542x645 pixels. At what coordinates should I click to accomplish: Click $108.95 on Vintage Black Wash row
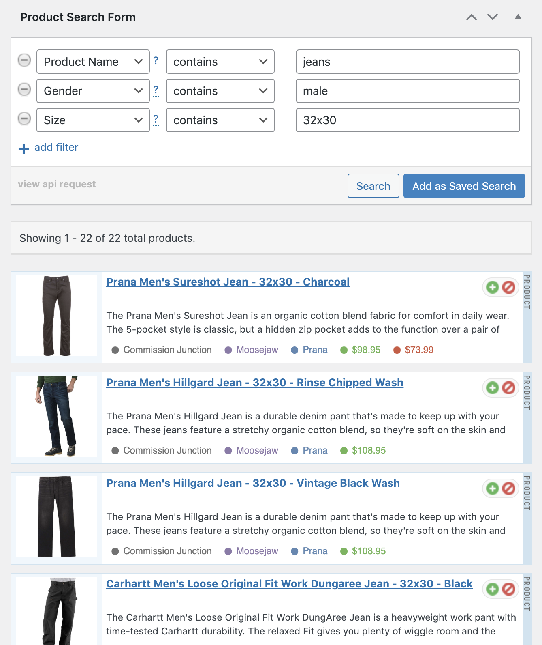click(x=369, y=551)
